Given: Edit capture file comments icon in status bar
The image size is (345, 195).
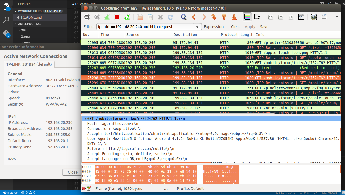Looking at the screenshot, I should [89, 189].
